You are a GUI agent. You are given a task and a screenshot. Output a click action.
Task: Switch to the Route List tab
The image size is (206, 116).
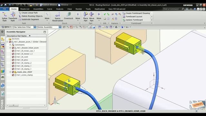click(25, 9)
